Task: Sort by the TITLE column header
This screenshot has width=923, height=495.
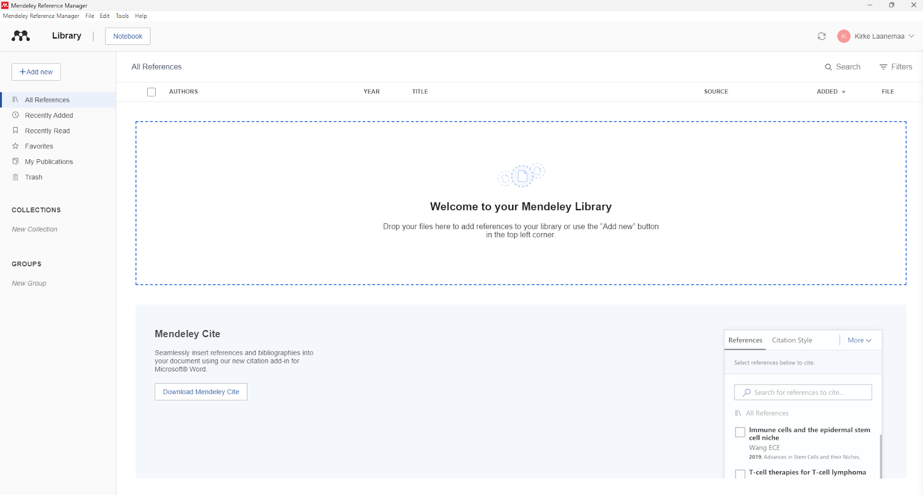Action: pos(420,92)
